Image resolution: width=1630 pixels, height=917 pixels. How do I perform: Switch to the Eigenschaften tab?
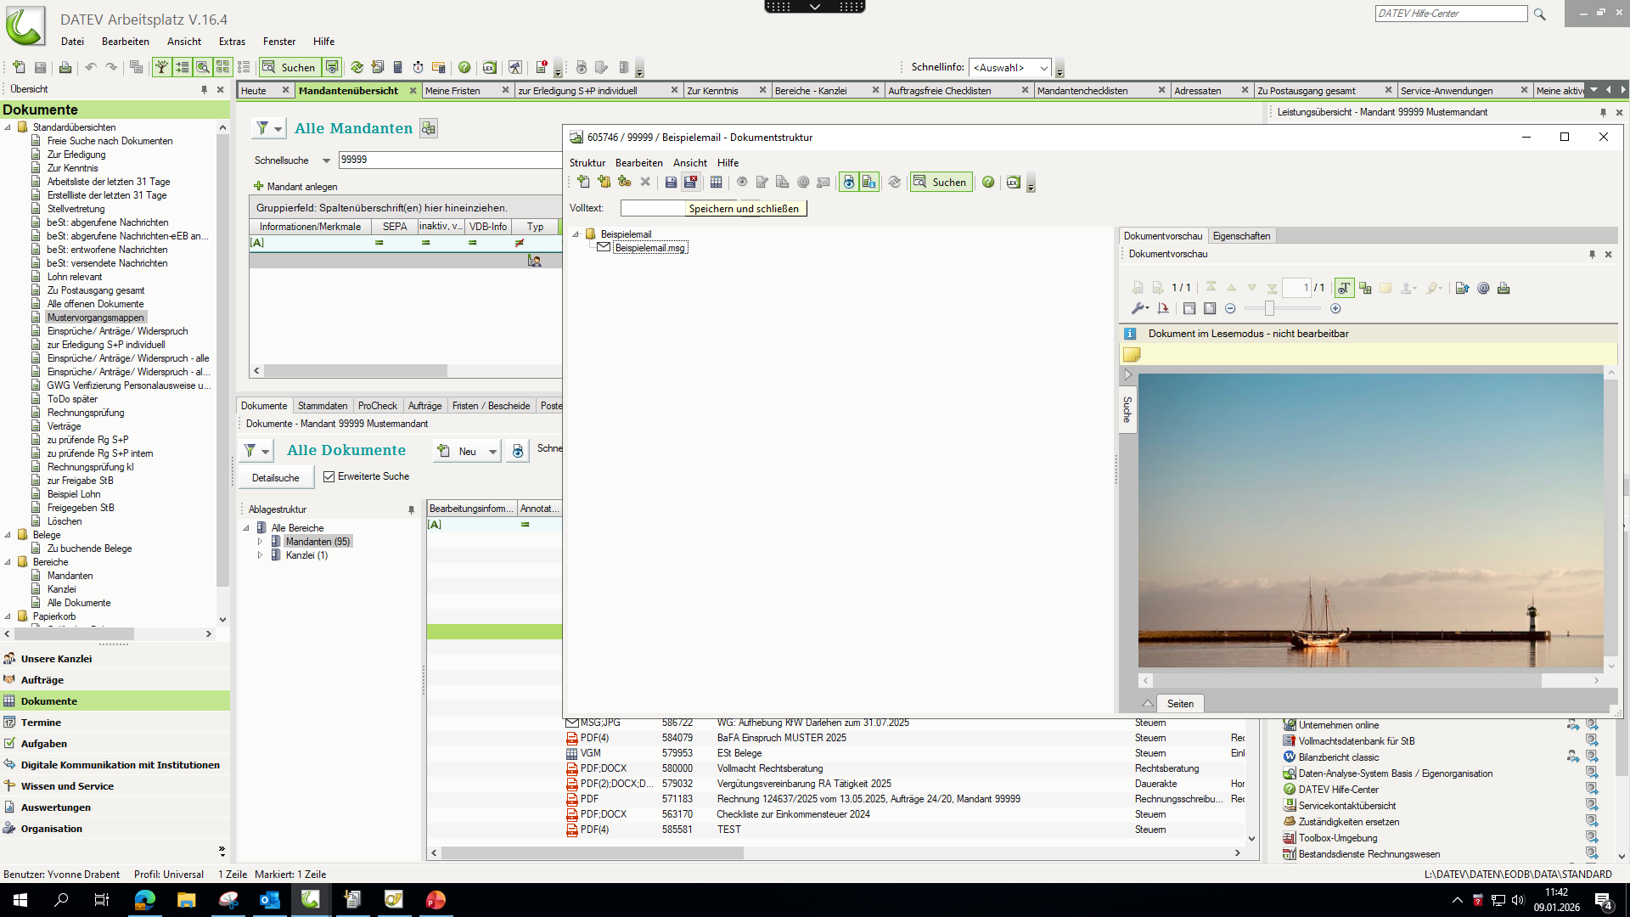pyautogui.click(x=1241, y=236)
